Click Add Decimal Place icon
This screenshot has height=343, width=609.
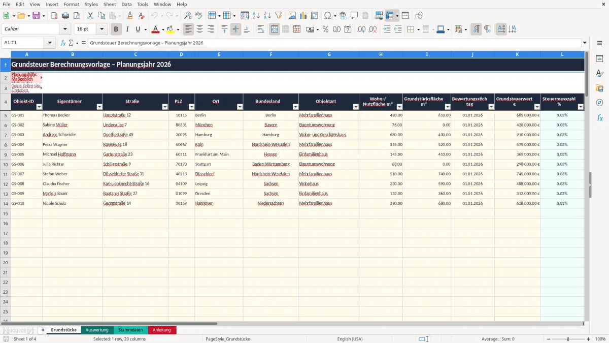[x=362, y=29]
